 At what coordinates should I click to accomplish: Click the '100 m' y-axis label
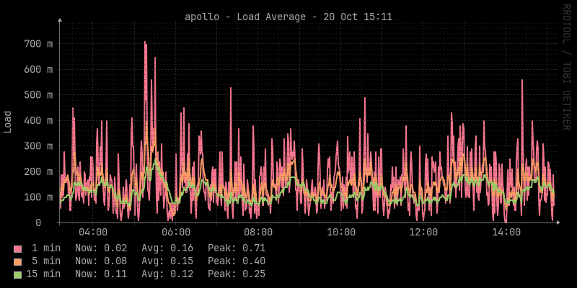point(39,197)
